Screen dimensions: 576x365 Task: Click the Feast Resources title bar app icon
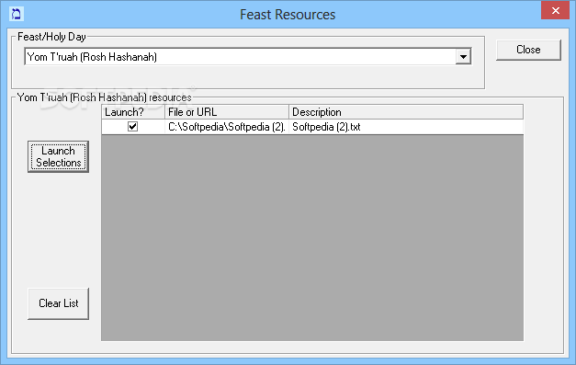coord(17,15)
